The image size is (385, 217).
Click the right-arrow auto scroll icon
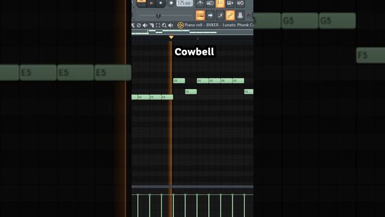click(x=210, y=15)
